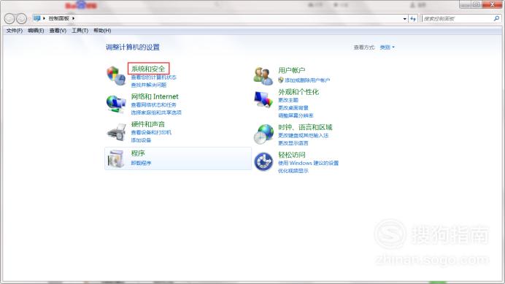The height and width of the screenshot is (284, 505).
Task: Click 更改键盘或其他输入法 link
Action: pos(304,135)
